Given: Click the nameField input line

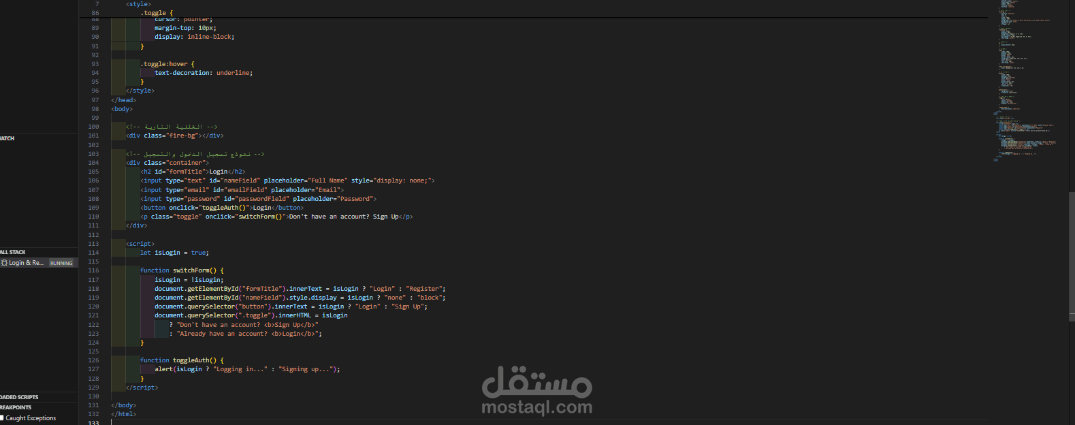Looking at the screenshot, I should (287, 180).
